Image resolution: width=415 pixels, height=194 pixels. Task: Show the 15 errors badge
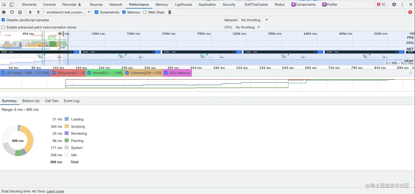[381, 4]
